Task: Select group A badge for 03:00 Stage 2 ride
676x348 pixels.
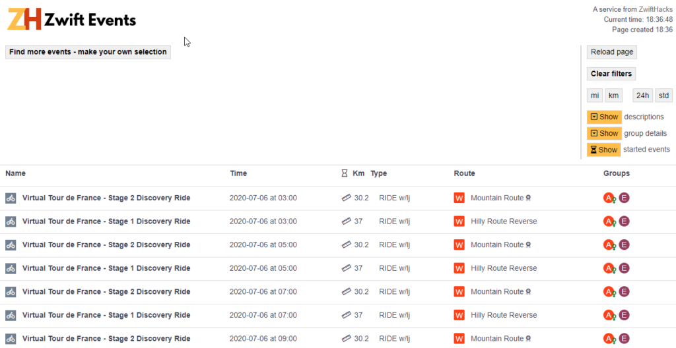Action: 609,198
